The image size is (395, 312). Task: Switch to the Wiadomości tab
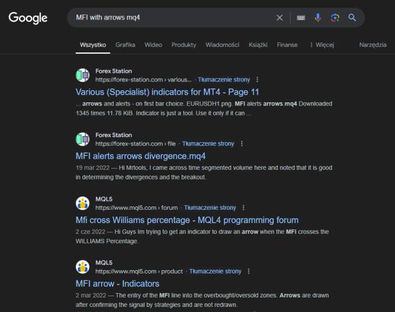(222, 45)
